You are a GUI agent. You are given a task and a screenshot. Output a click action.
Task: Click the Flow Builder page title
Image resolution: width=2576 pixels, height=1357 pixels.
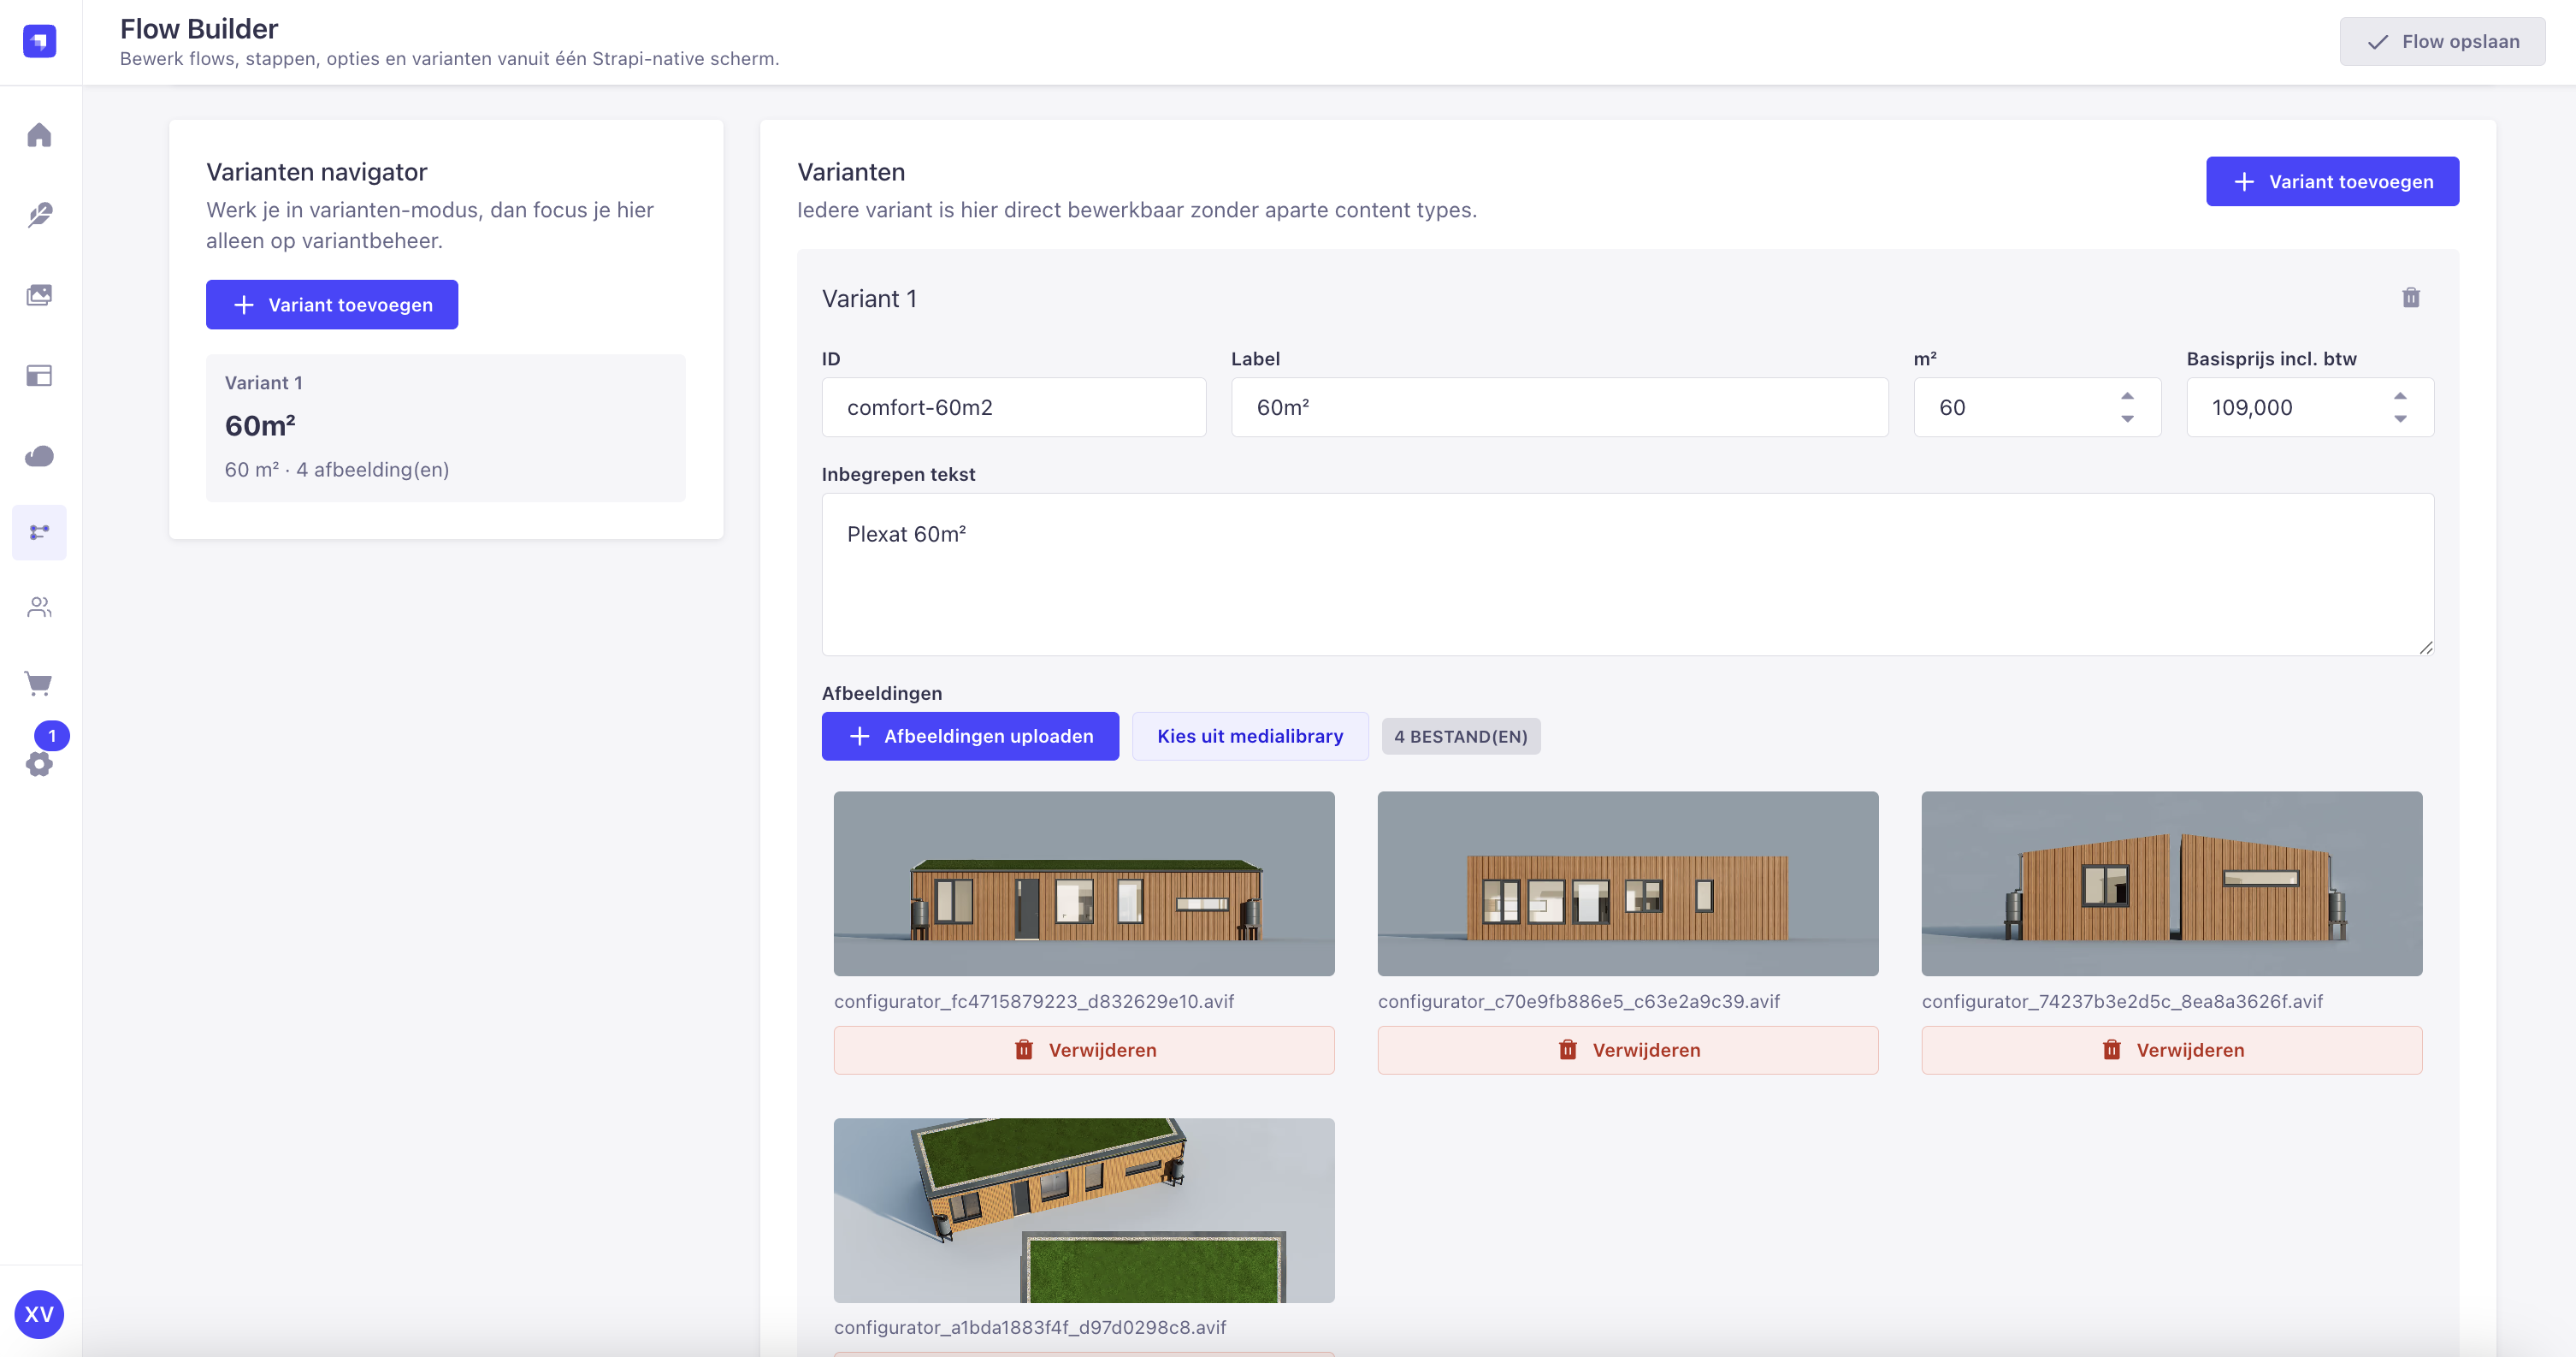199,29
